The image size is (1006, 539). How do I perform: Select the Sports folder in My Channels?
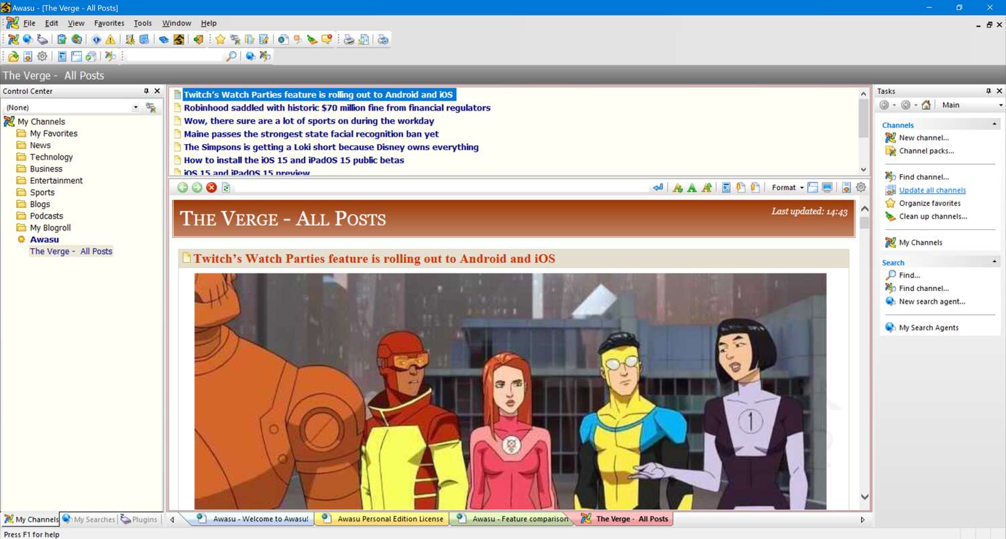42,192
